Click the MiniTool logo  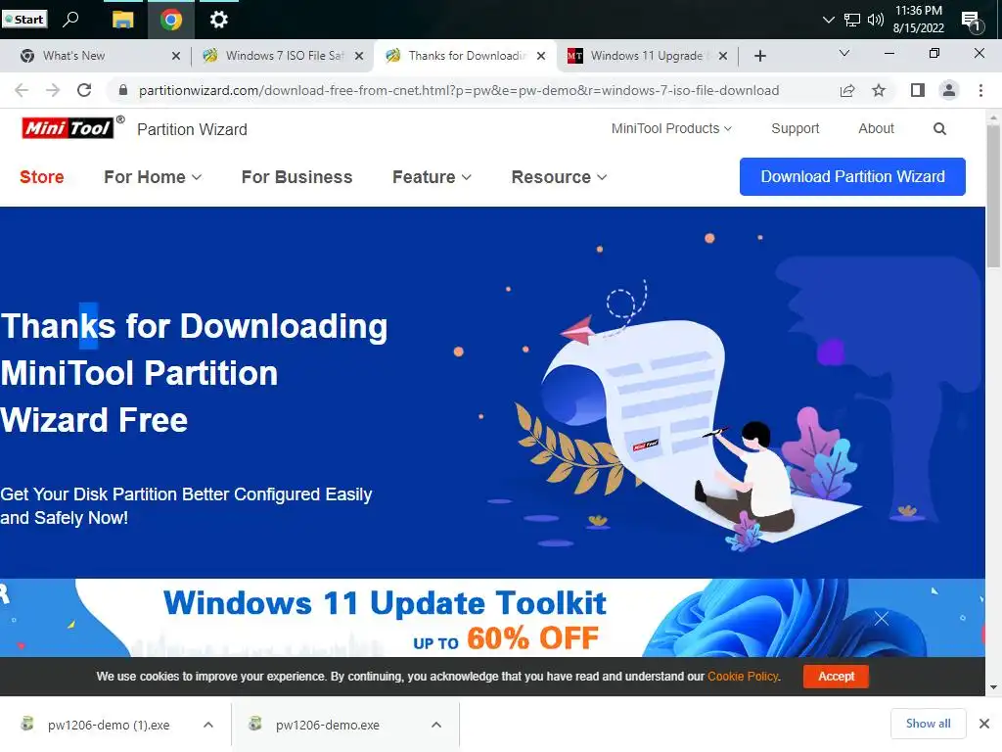click(x=68, y=128)
